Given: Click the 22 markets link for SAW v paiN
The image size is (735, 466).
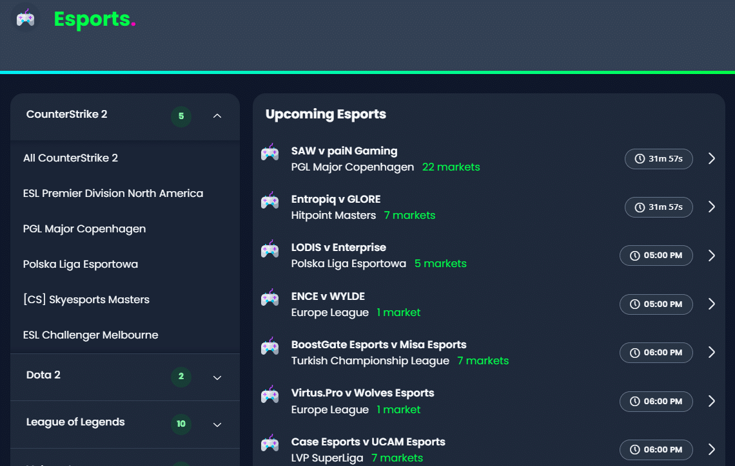Looking at the screenshot, I should [x=451, y=167].
